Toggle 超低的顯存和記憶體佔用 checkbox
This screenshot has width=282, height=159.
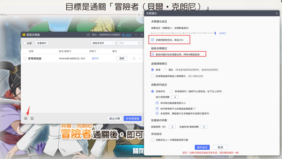point(153,54)
